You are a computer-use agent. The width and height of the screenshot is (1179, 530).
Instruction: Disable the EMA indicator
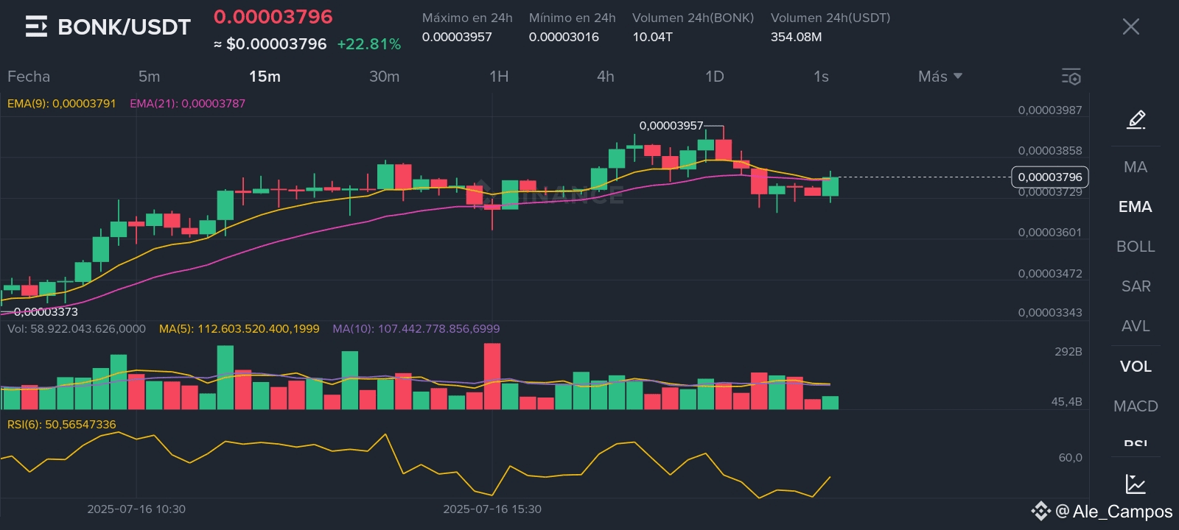(1136, 207)
